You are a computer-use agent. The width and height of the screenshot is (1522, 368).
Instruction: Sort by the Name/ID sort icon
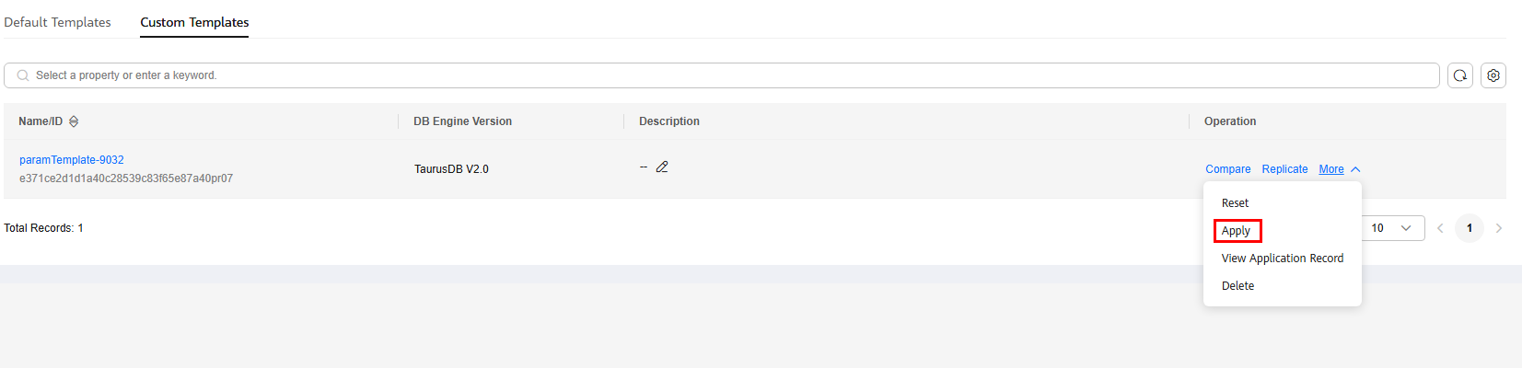tap(74, 121)
